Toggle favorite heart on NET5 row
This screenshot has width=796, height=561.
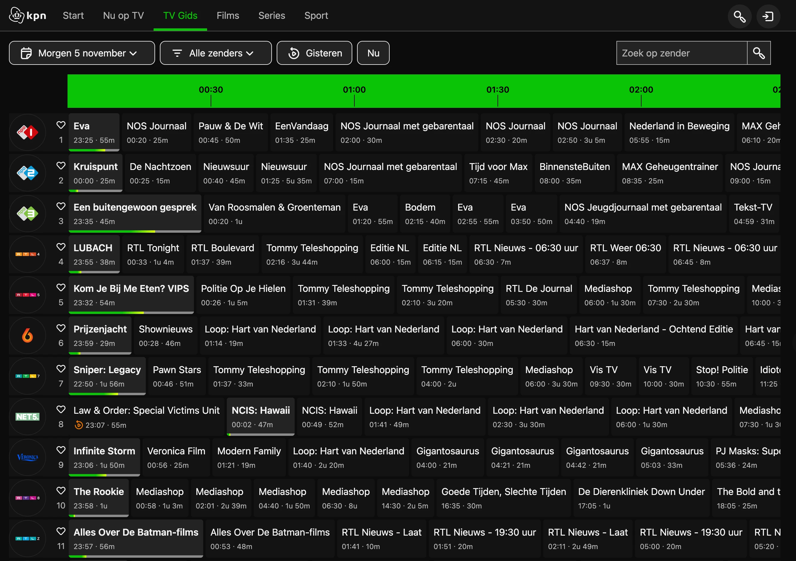coord(61,410)
